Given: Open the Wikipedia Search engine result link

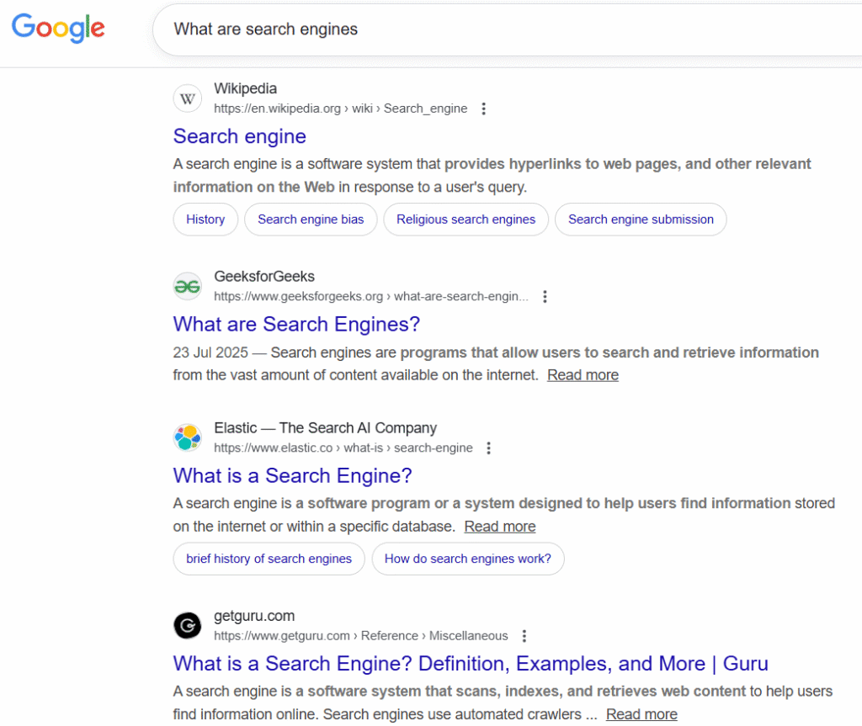Looking at the screenshot, I should click(x=239, y=136).
